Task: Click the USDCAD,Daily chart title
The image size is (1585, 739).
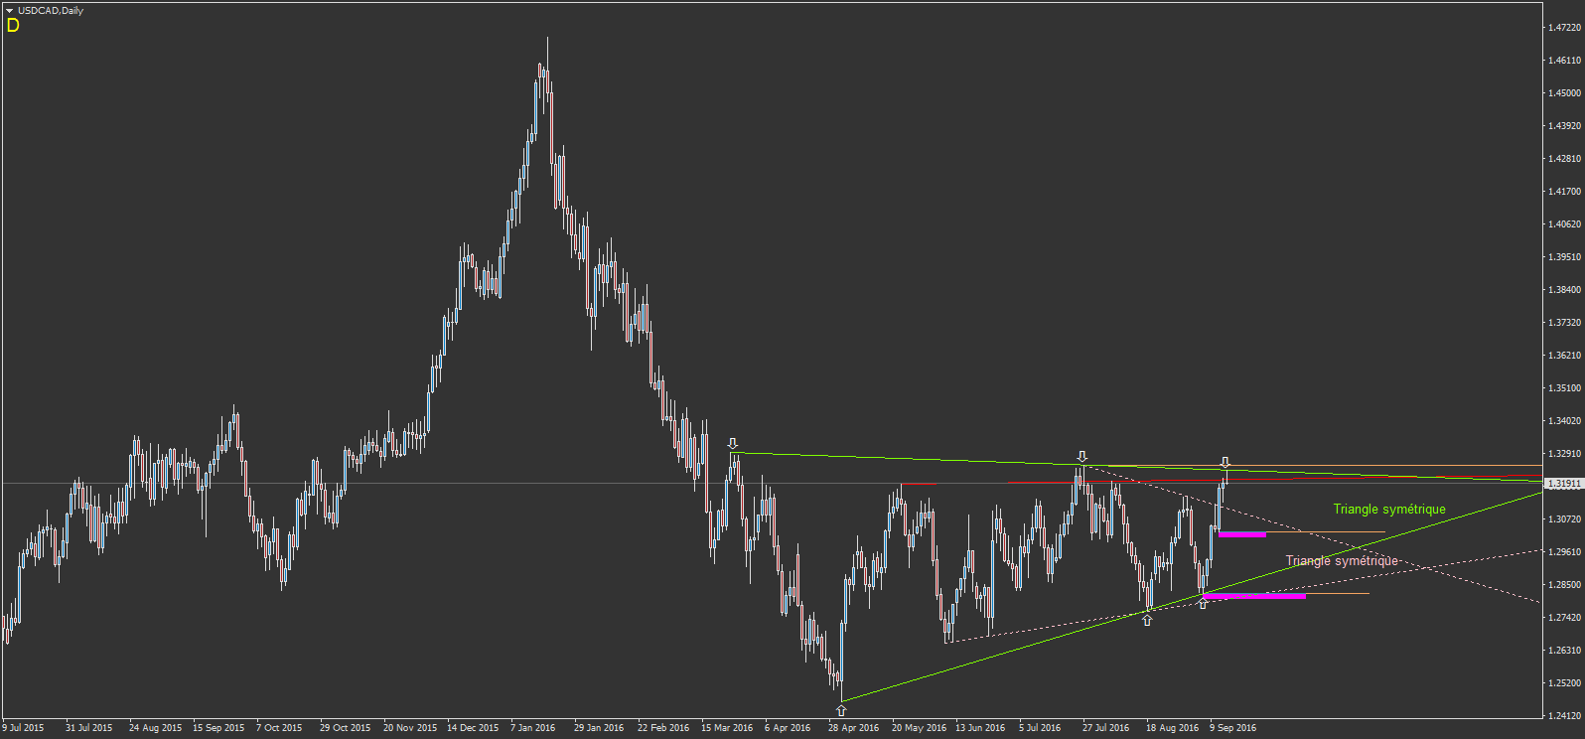Action: pyautogui.click(x=51, y=10)
